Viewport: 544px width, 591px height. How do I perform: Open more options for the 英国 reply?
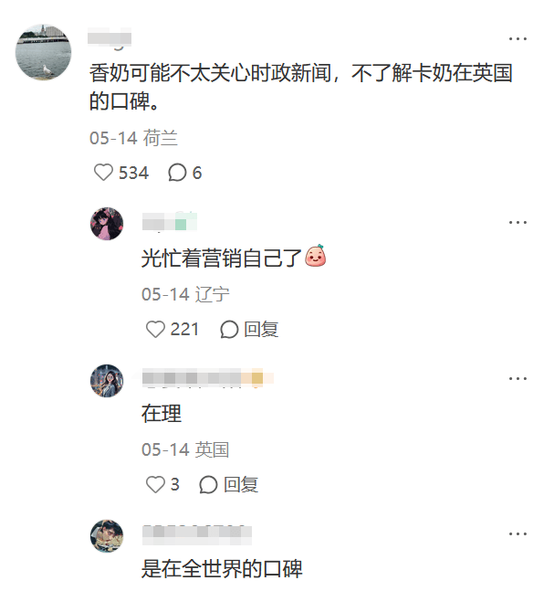(x=518, y=378)
